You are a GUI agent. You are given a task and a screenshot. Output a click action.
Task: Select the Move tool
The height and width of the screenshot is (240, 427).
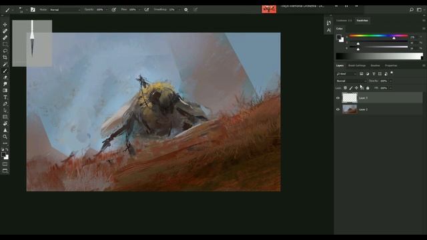pyautogui.click(x=5, y=25)
